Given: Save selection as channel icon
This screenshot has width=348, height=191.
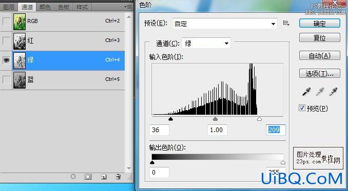Looking at the screenshot, I should coord(88,177).
